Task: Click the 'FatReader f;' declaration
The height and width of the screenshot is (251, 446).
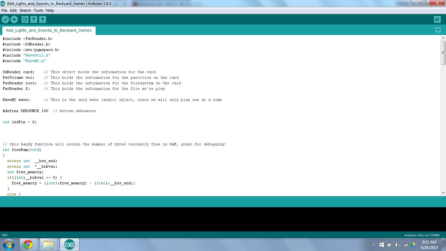Action: [x=16, y=89]
